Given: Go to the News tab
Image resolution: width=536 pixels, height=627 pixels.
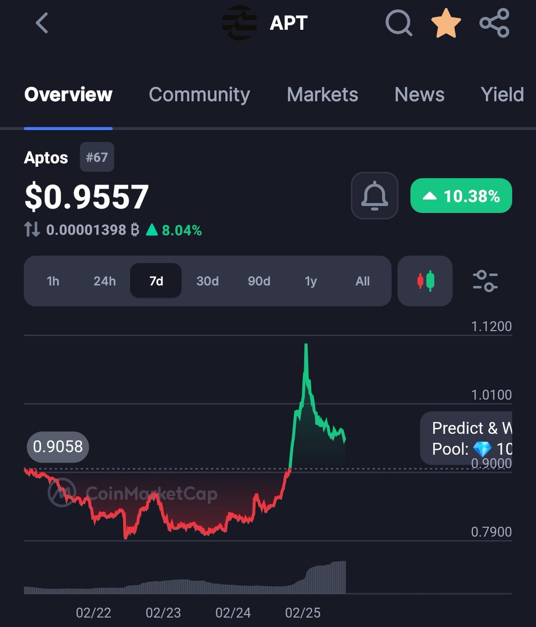Looking at the screenshot, I should click(420, 95).
